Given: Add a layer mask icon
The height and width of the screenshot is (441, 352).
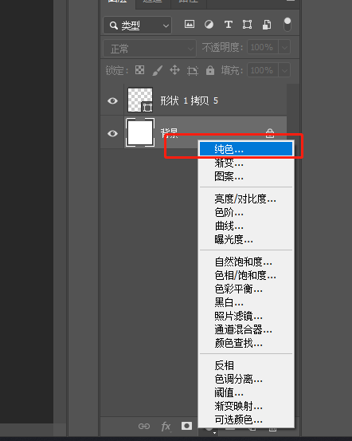Looking at the screenshot, I should click(x=186, y=426).
